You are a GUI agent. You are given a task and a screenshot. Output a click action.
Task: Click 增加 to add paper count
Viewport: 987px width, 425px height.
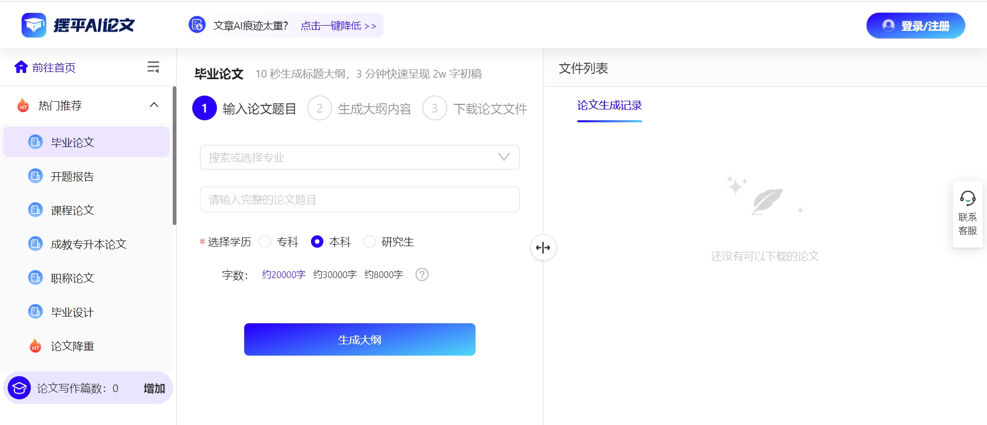pos(154,388)
